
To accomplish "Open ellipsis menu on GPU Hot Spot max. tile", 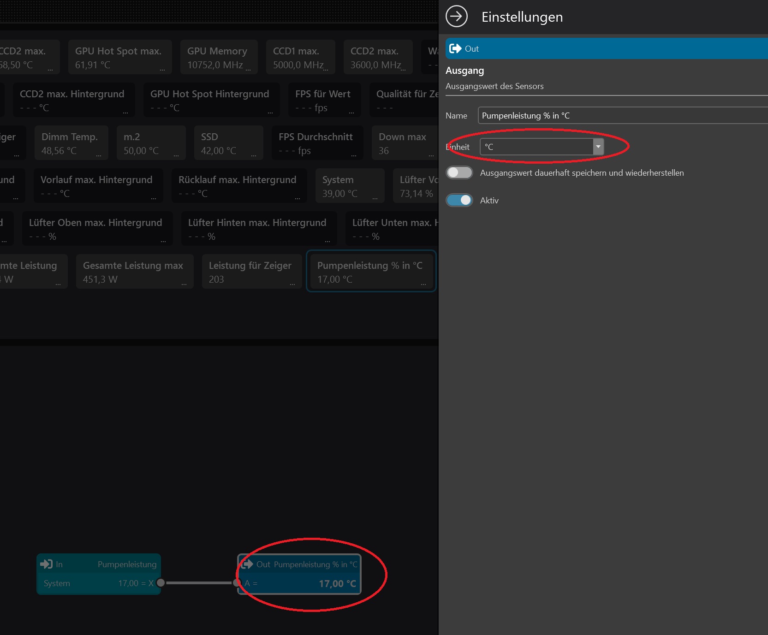I will tap(162, 70).
